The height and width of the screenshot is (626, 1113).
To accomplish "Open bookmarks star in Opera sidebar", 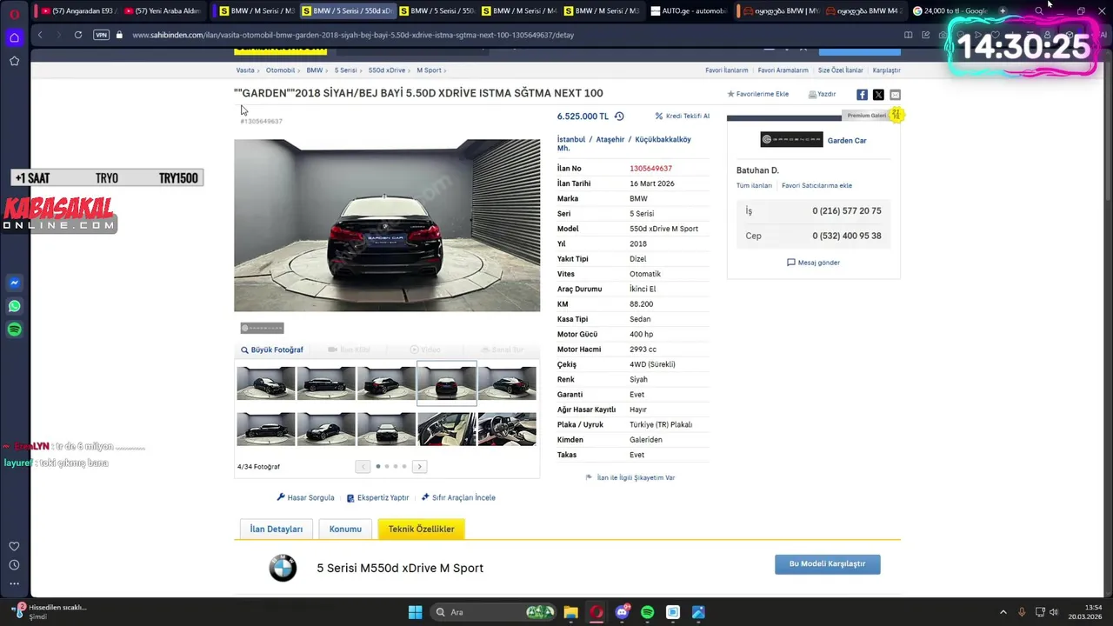I will [x=14, y=61].
